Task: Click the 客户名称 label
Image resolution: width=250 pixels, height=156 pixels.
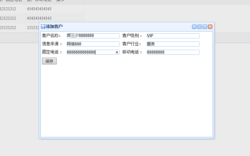Action: [x=51, y=36]
